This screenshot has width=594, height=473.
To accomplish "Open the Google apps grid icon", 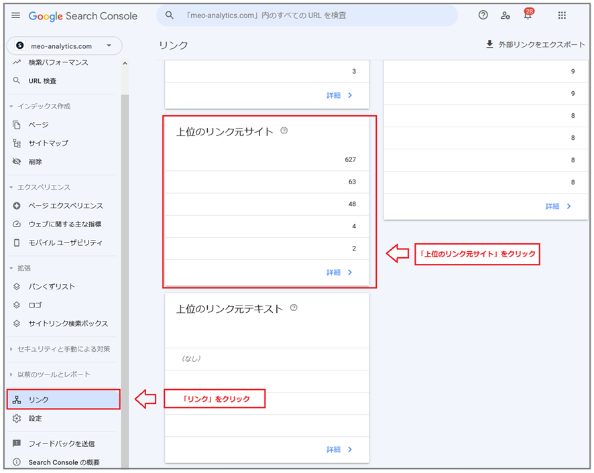I will (562, 15).
